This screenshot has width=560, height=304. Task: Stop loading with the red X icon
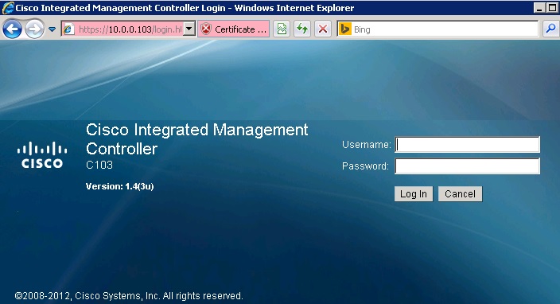(x=323, y=29)
